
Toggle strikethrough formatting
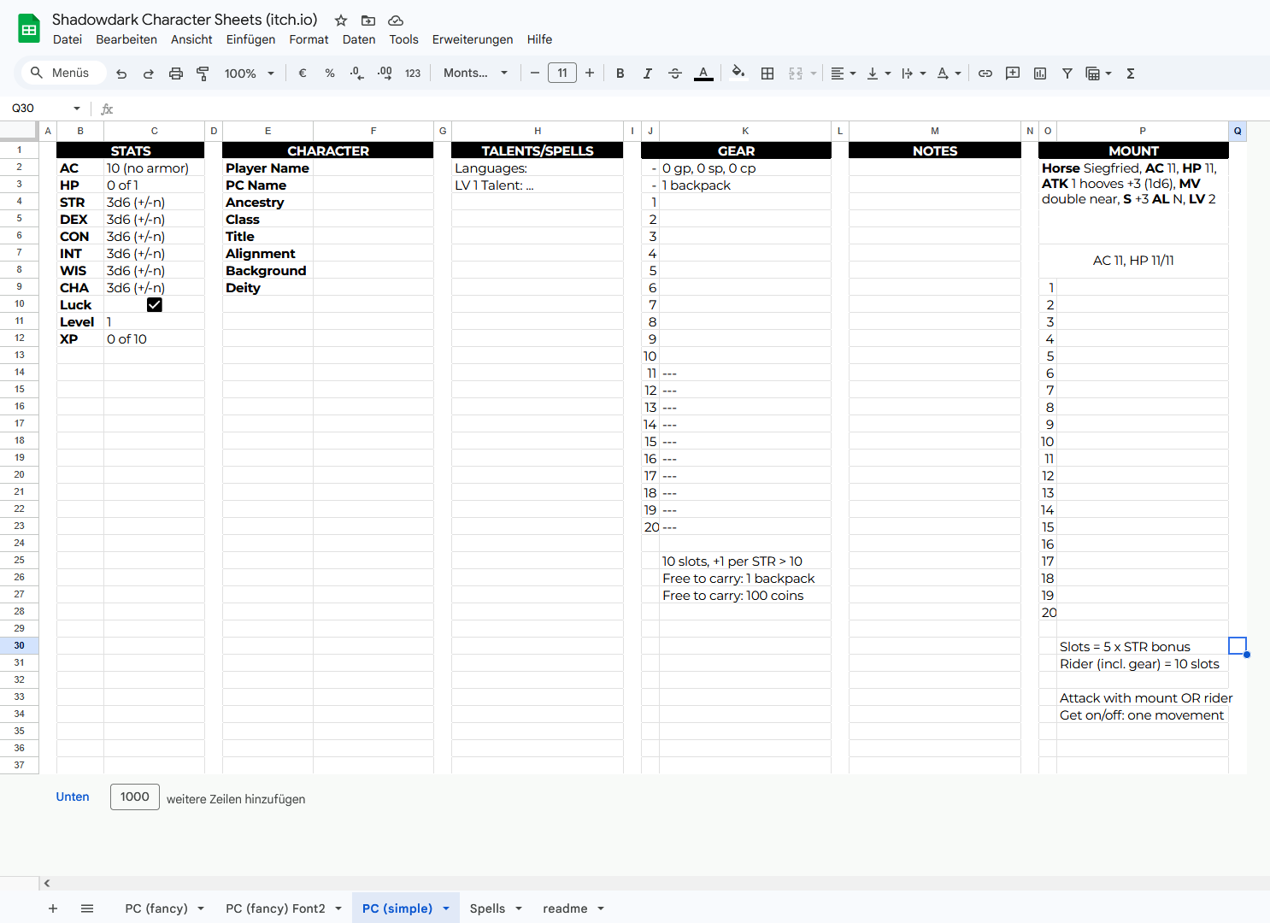(x=675, y=73)
